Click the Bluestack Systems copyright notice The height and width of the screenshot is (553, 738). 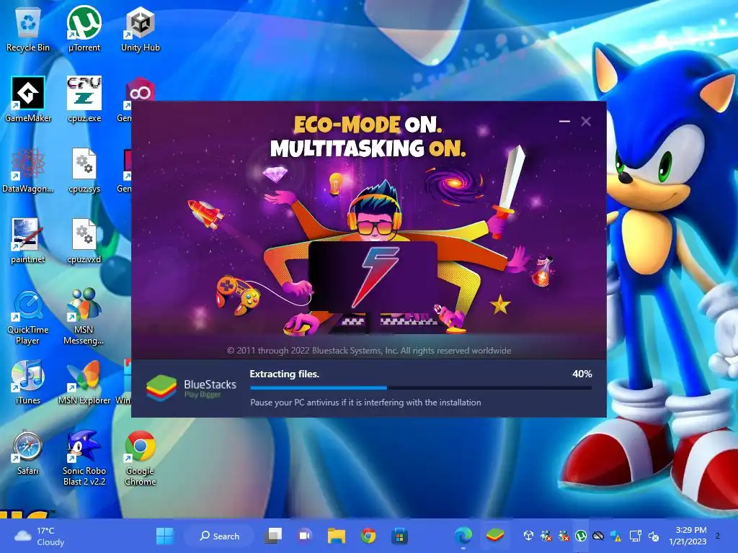coord(369,351)
